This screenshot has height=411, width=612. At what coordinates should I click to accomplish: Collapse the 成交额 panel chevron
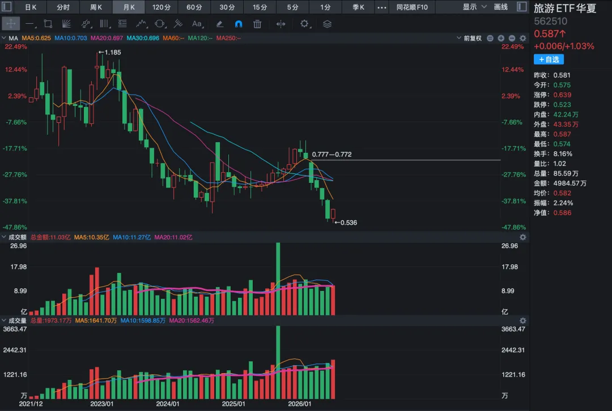[x=4, y=237]
